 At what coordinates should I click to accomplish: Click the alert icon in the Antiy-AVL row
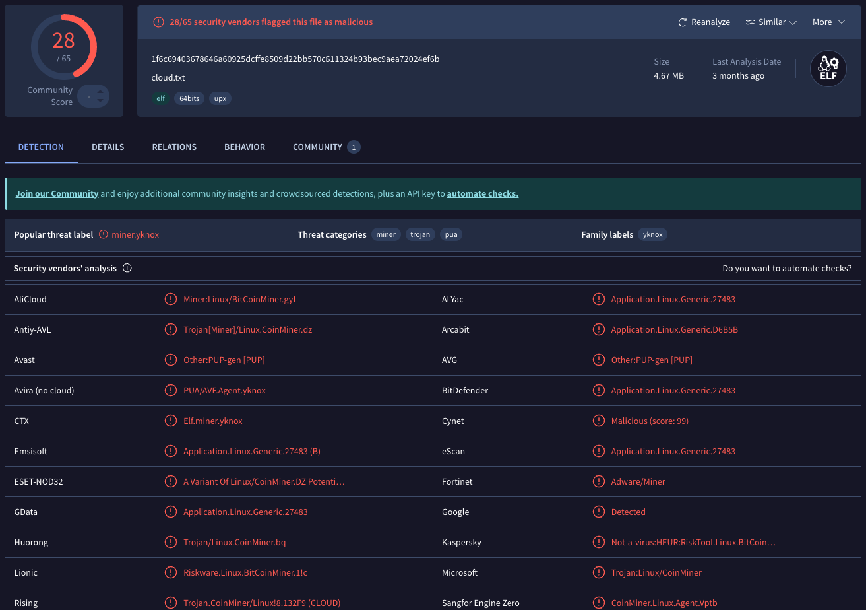(171, 329)
